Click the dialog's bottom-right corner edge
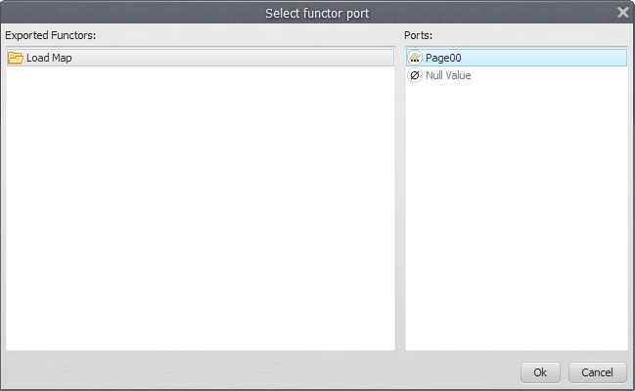Viewport: 635px width, 391px height. click(x=632, y=388)
